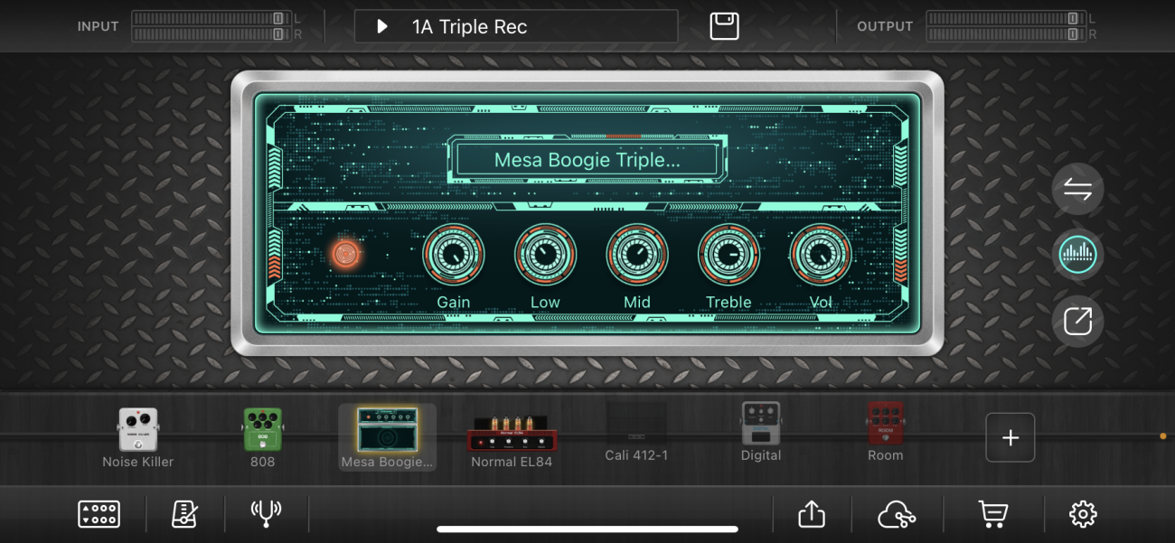Open the in-app store cart

point(992,513)
